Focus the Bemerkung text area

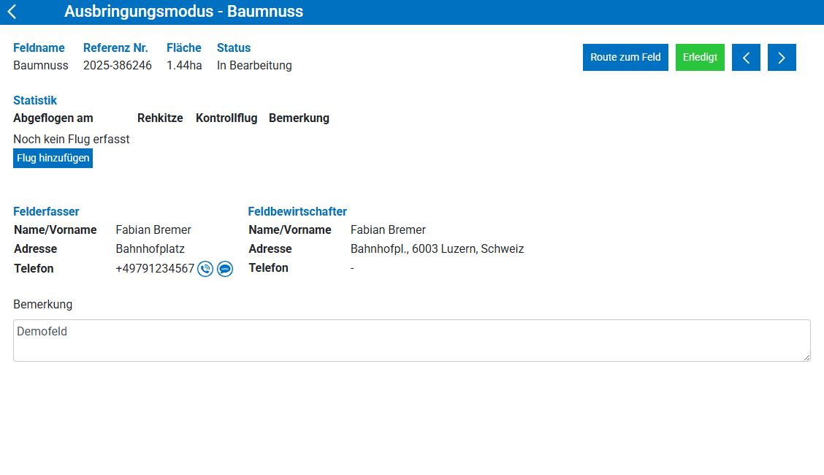pyautogui.click(x=411, y=341)
